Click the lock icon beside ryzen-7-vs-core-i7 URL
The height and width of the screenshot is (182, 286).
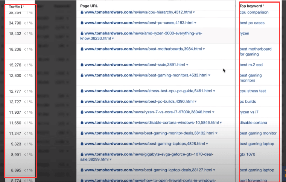[x=82, y=112]
